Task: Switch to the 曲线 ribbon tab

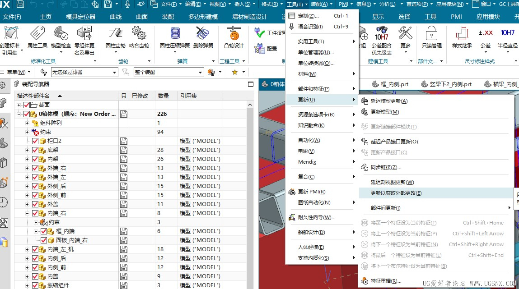Action: click(x=116, y=17)
